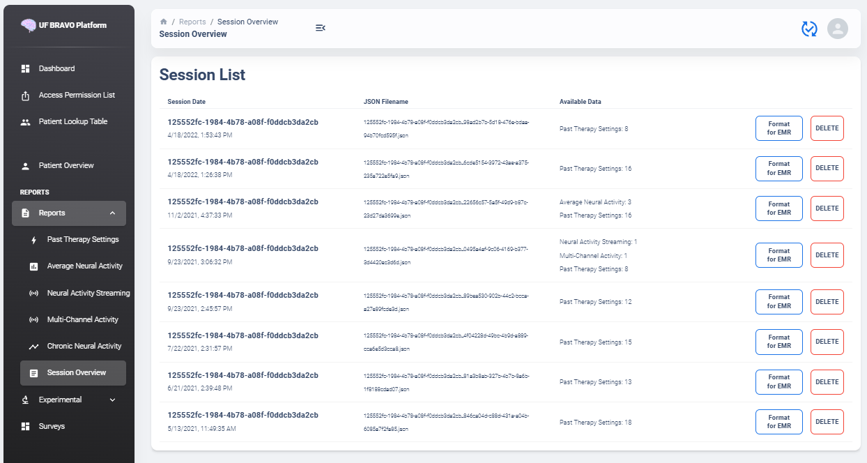Click the blue sync refresh icon
The height and width of the screenshot is (463, 867).
coord(808,29)
